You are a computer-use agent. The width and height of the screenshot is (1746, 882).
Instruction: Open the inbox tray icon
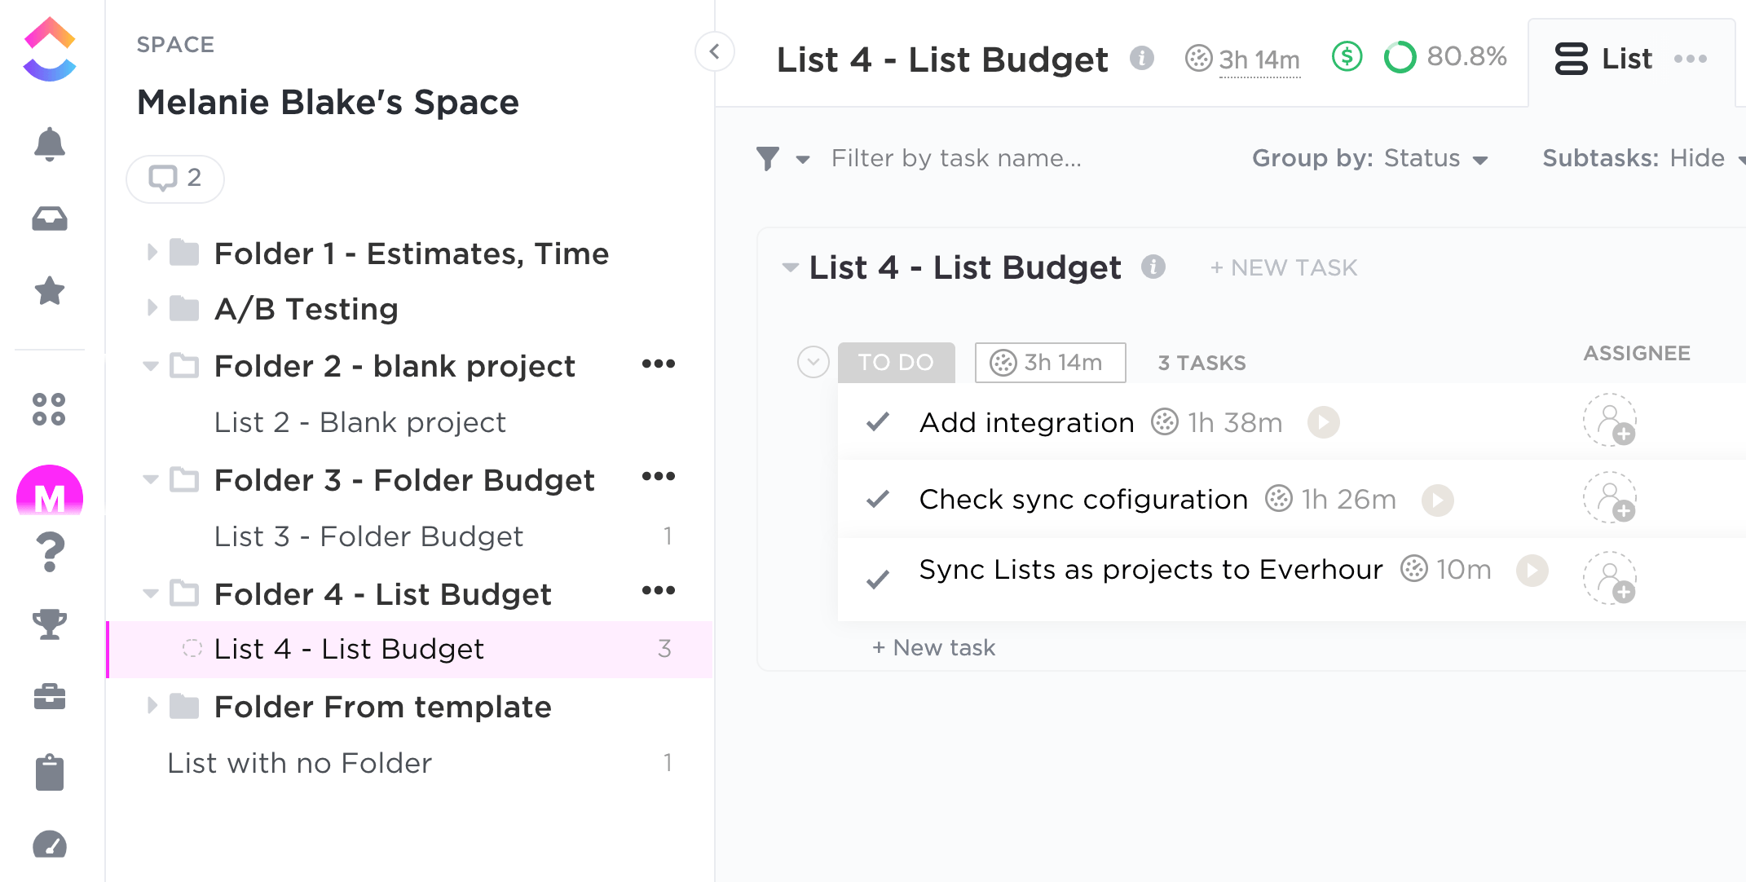click(x=50, y=218)
